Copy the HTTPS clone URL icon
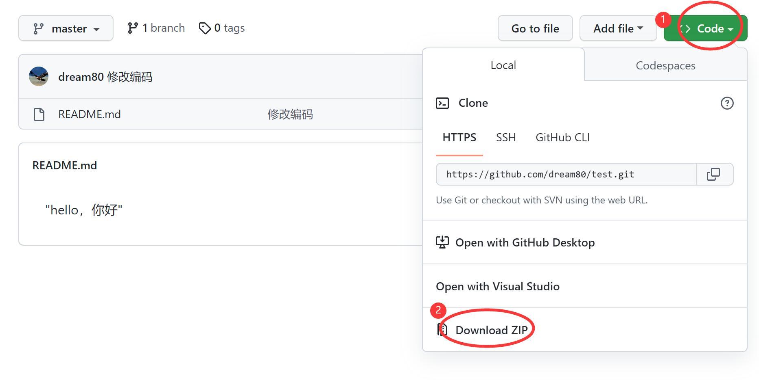759x389 pixels. tap(713, 174)
